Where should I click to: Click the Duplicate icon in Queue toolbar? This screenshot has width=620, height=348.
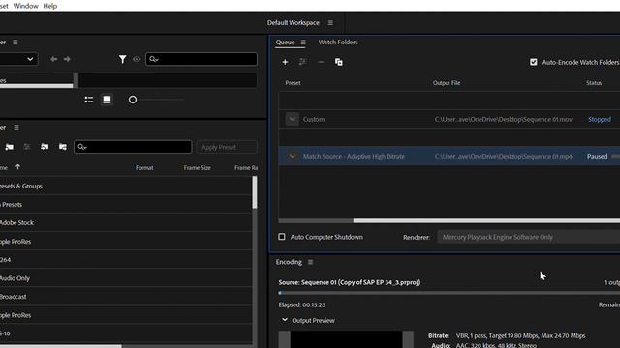[x=339, y=62]
